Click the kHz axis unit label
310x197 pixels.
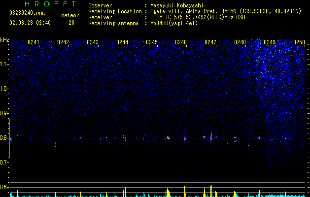[4, 40]
